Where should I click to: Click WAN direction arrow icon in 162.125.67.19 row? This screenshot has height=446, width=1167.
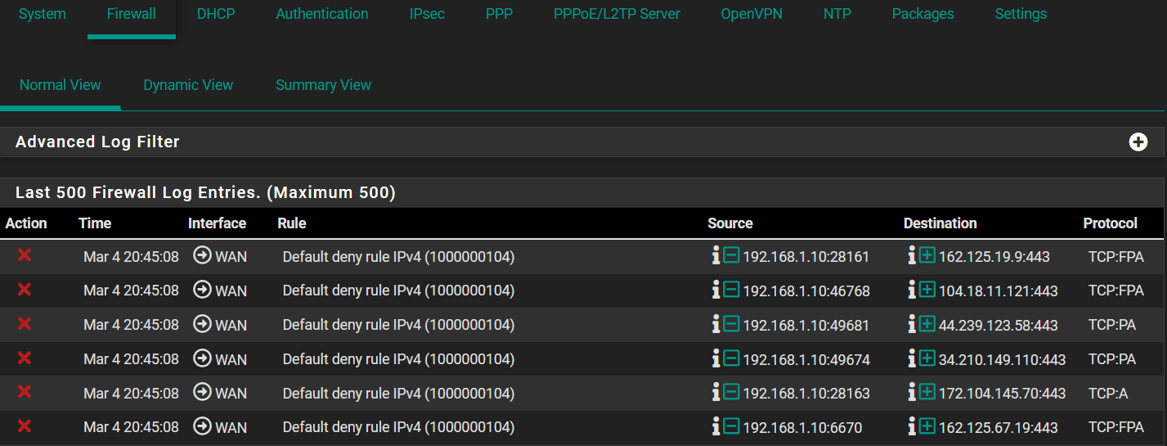click(202, 426)
